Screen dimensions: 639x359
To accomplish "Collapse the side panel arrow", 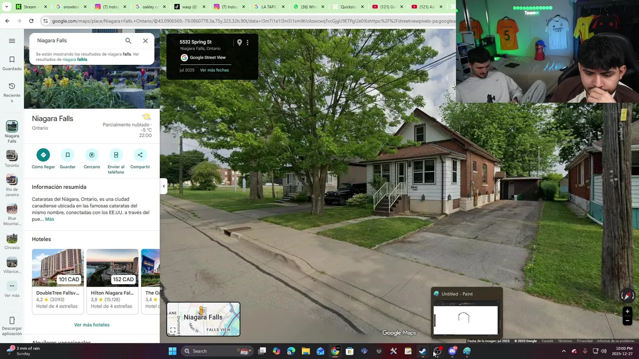I will tap(163, 186).
